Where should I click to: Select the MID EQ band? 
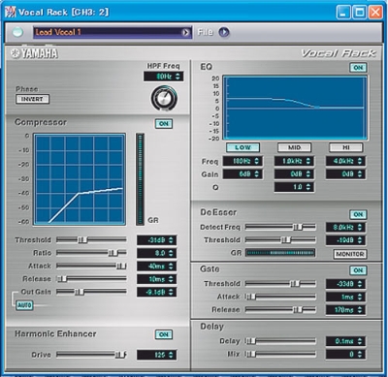coord(294,147)
